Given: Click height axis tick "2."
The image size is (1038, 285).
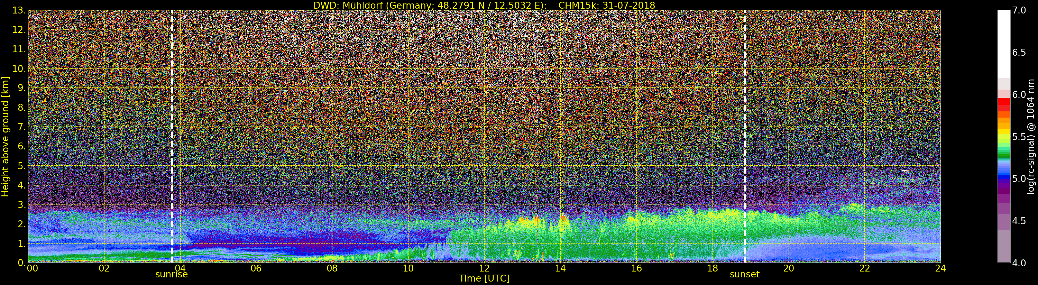Looking at the screenshot, I should click(22, 224).
